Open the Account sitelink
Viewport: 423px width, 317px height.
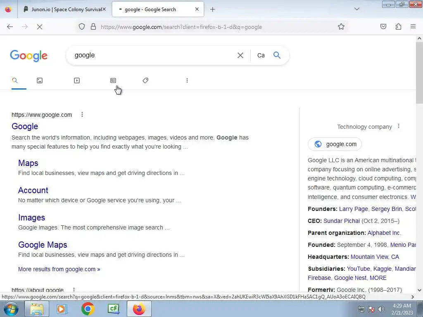pyautogui.click(x=33, y=190)
